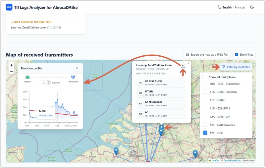The width and height of the screenshot is (265, 168).
Task: Click the elevation chart peak data point
Action: (57, 99)
